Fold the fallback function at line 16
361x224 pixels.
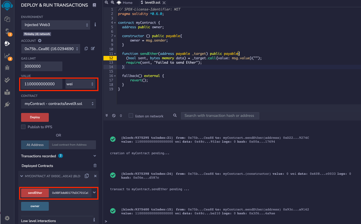pyautogui.click(x=115, y=76)
